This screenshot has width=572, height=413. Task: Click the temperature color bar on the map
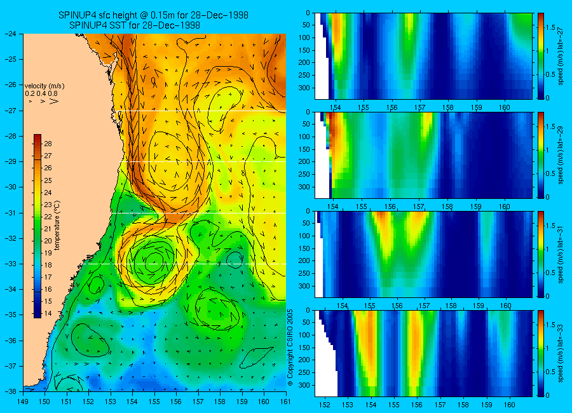tap(37, 226)
